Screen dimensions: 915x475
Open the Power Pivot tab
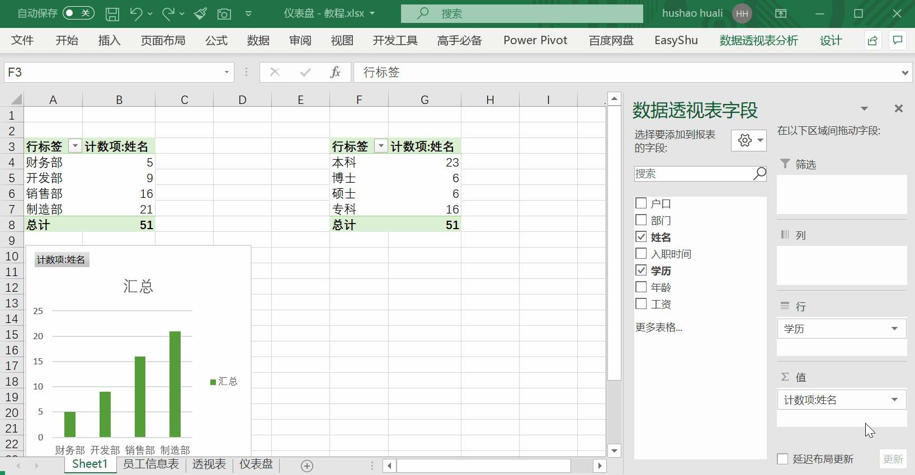535,40
